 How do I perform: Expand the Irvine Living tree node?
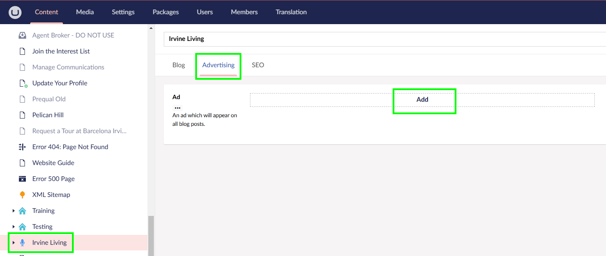(x=13, y=243)
